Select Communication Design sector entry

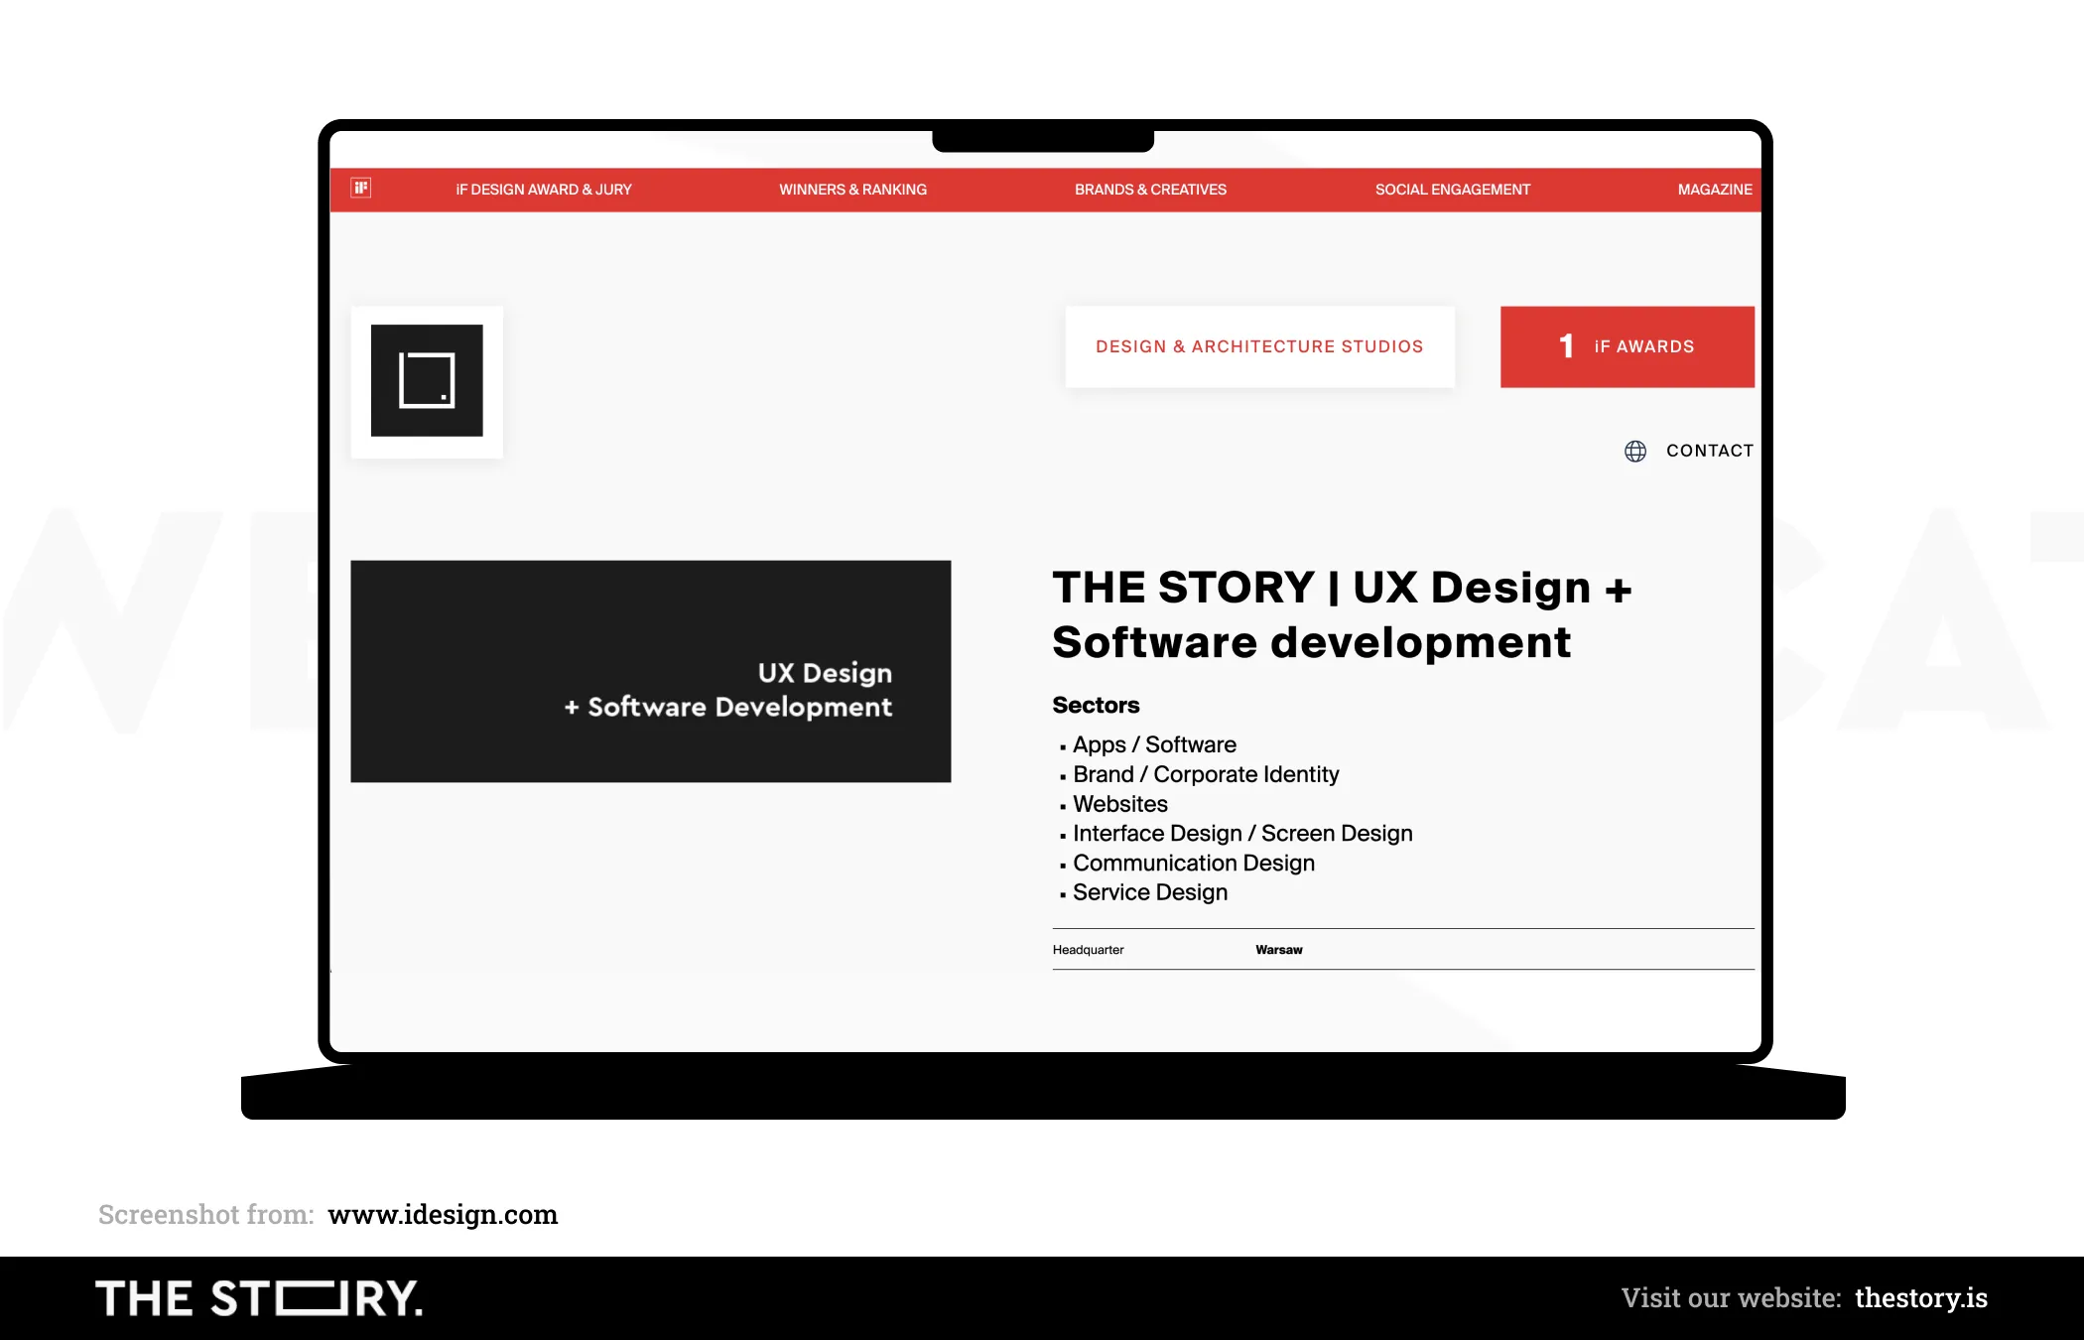click(1194, 864)
